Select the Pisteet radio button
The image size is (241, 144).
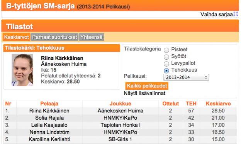(166, 50)
